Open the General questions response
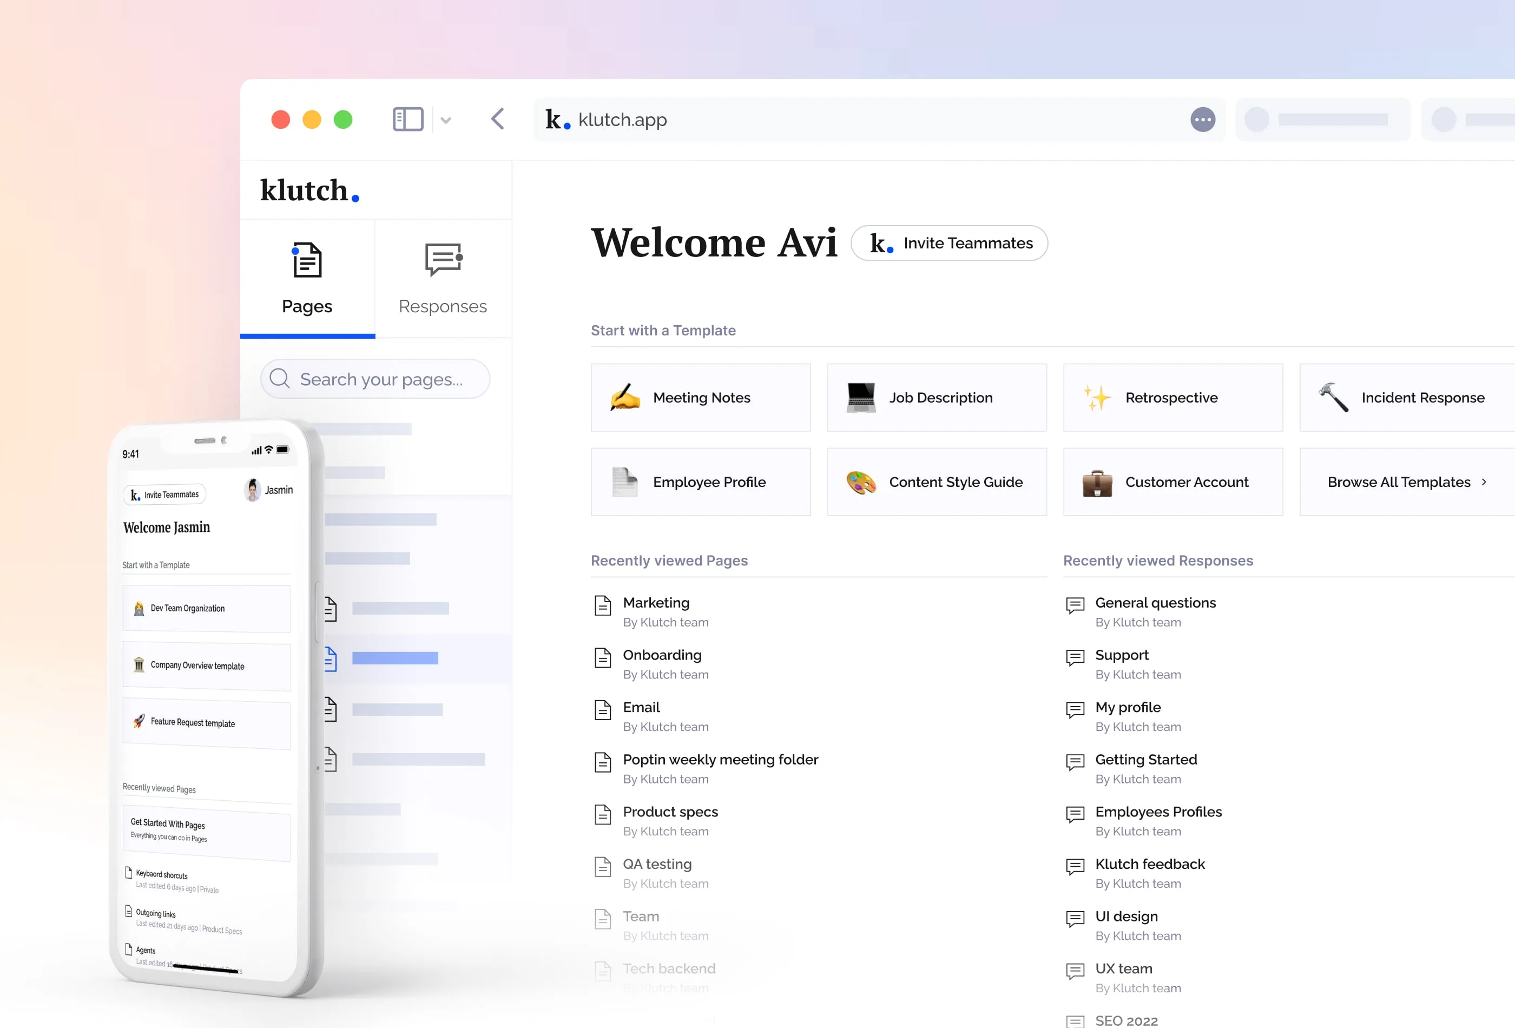Image resolution: width=1515 pixels, height=1028 pixels. click(1155, 603)
